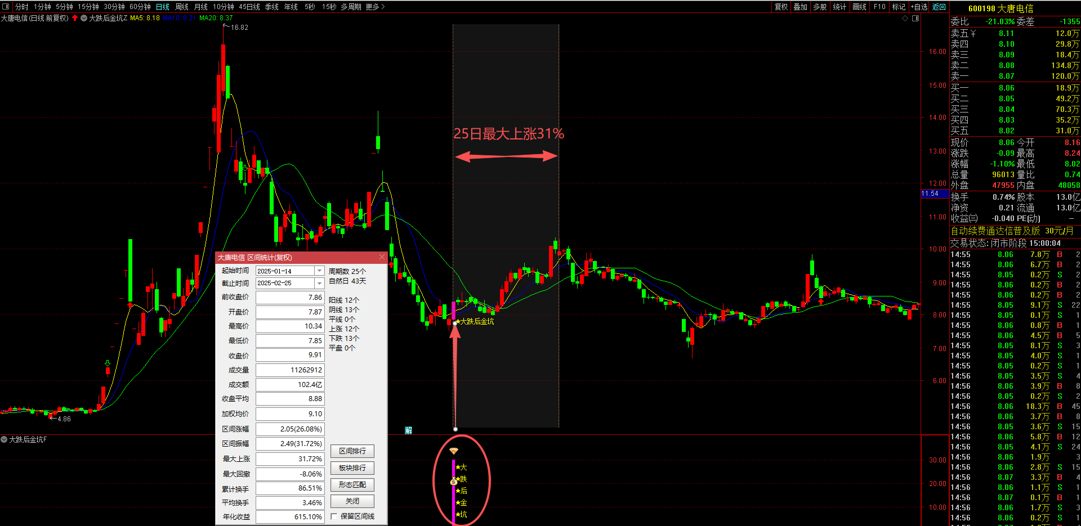
Task: Open the indicator dropdown before 大跌后金坑Z
Action: point(84,18)
